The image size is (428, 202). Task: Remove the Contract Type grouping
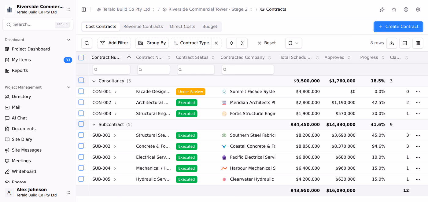click(x=216, y=43)
